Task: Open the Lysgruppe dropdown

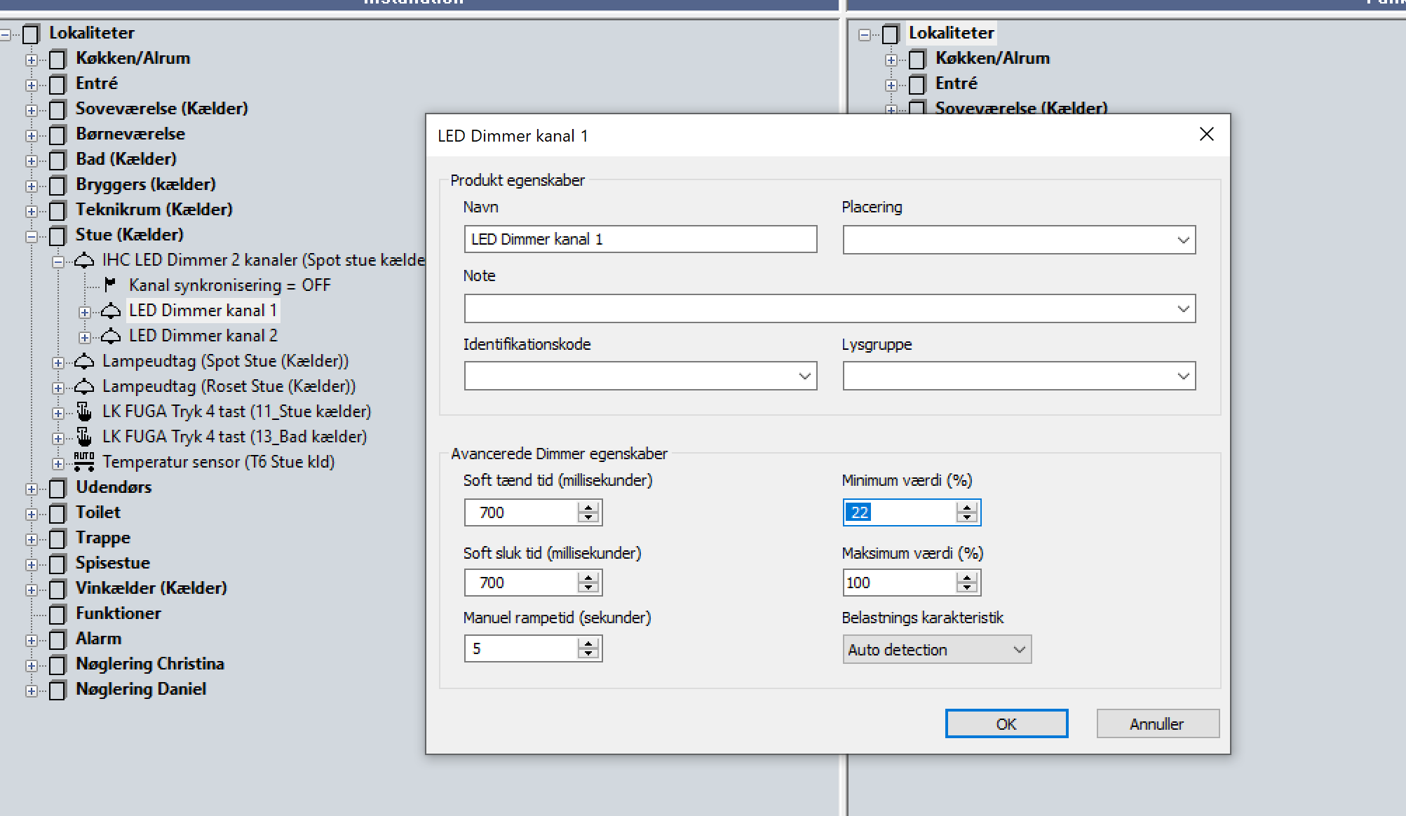Action: (x=1183, y=376)
